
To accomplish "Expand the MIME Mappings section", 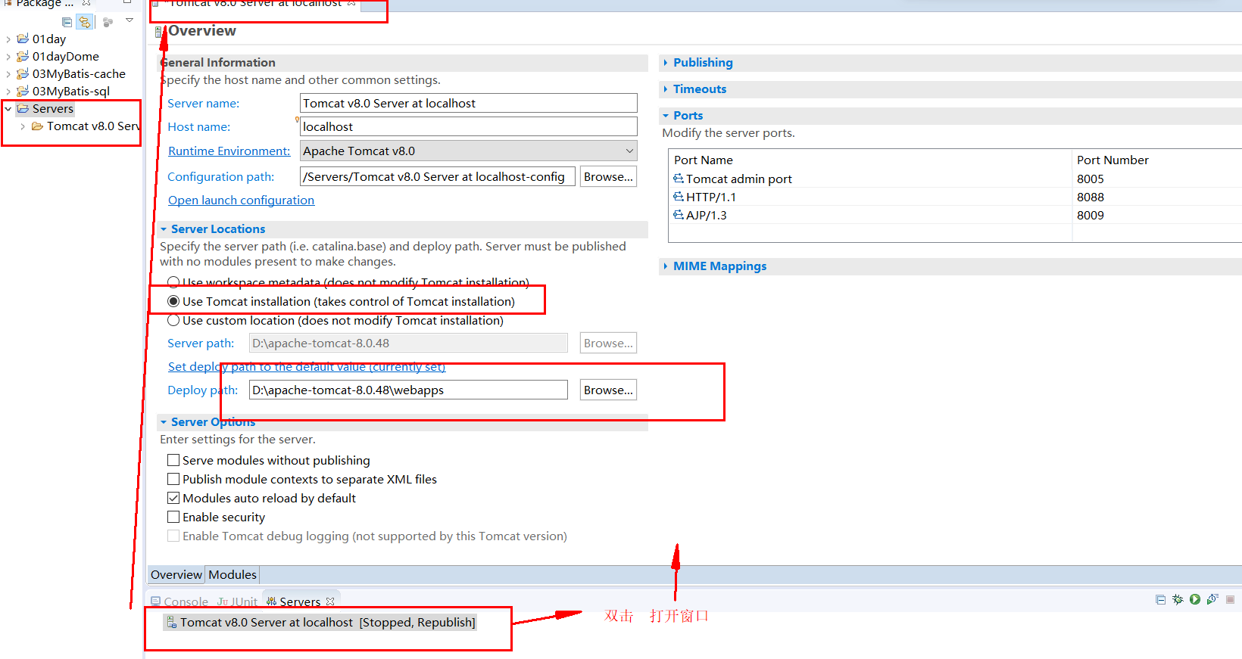I will (666, 266).
